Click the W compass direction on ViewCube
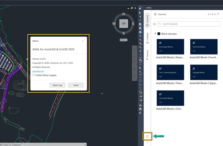Viewport: 223px width, 146px height. click(114, 24)
